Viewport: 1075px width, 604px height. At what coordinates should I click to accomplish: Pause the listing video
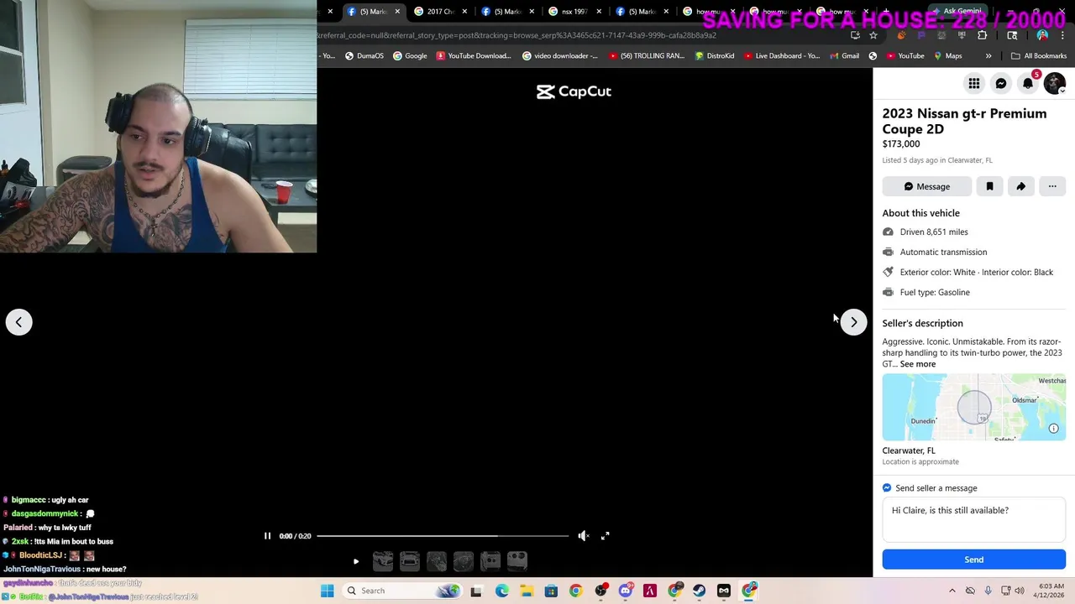(267, 536)
